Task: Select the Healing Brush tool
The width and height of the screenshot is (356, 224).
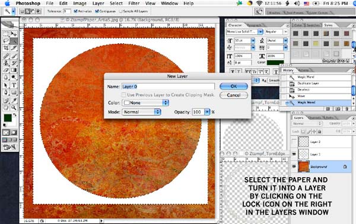Action: 6,56
